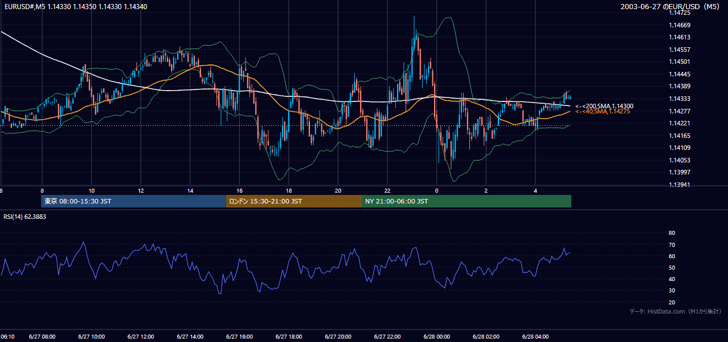Click the 6/27 14:00 time axis label
Screen dimensions: 728x342
(x=190, y=337)
